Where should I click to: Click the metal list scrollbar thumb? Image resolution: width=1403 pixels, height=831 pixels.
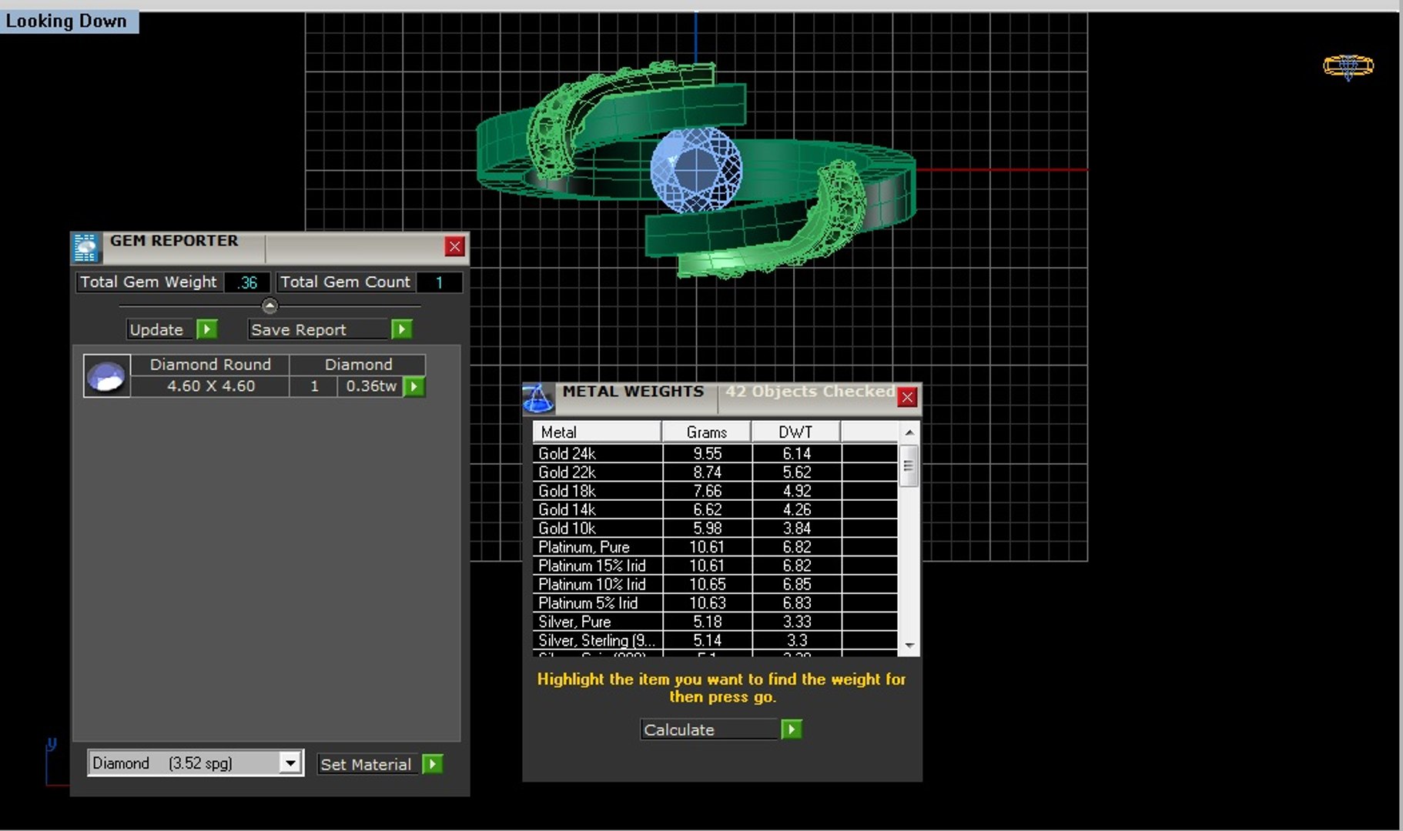point(909,466)
